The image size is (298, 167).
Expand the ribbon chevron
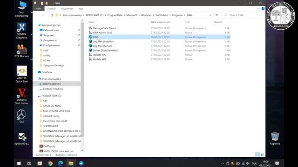click(258, 8)
